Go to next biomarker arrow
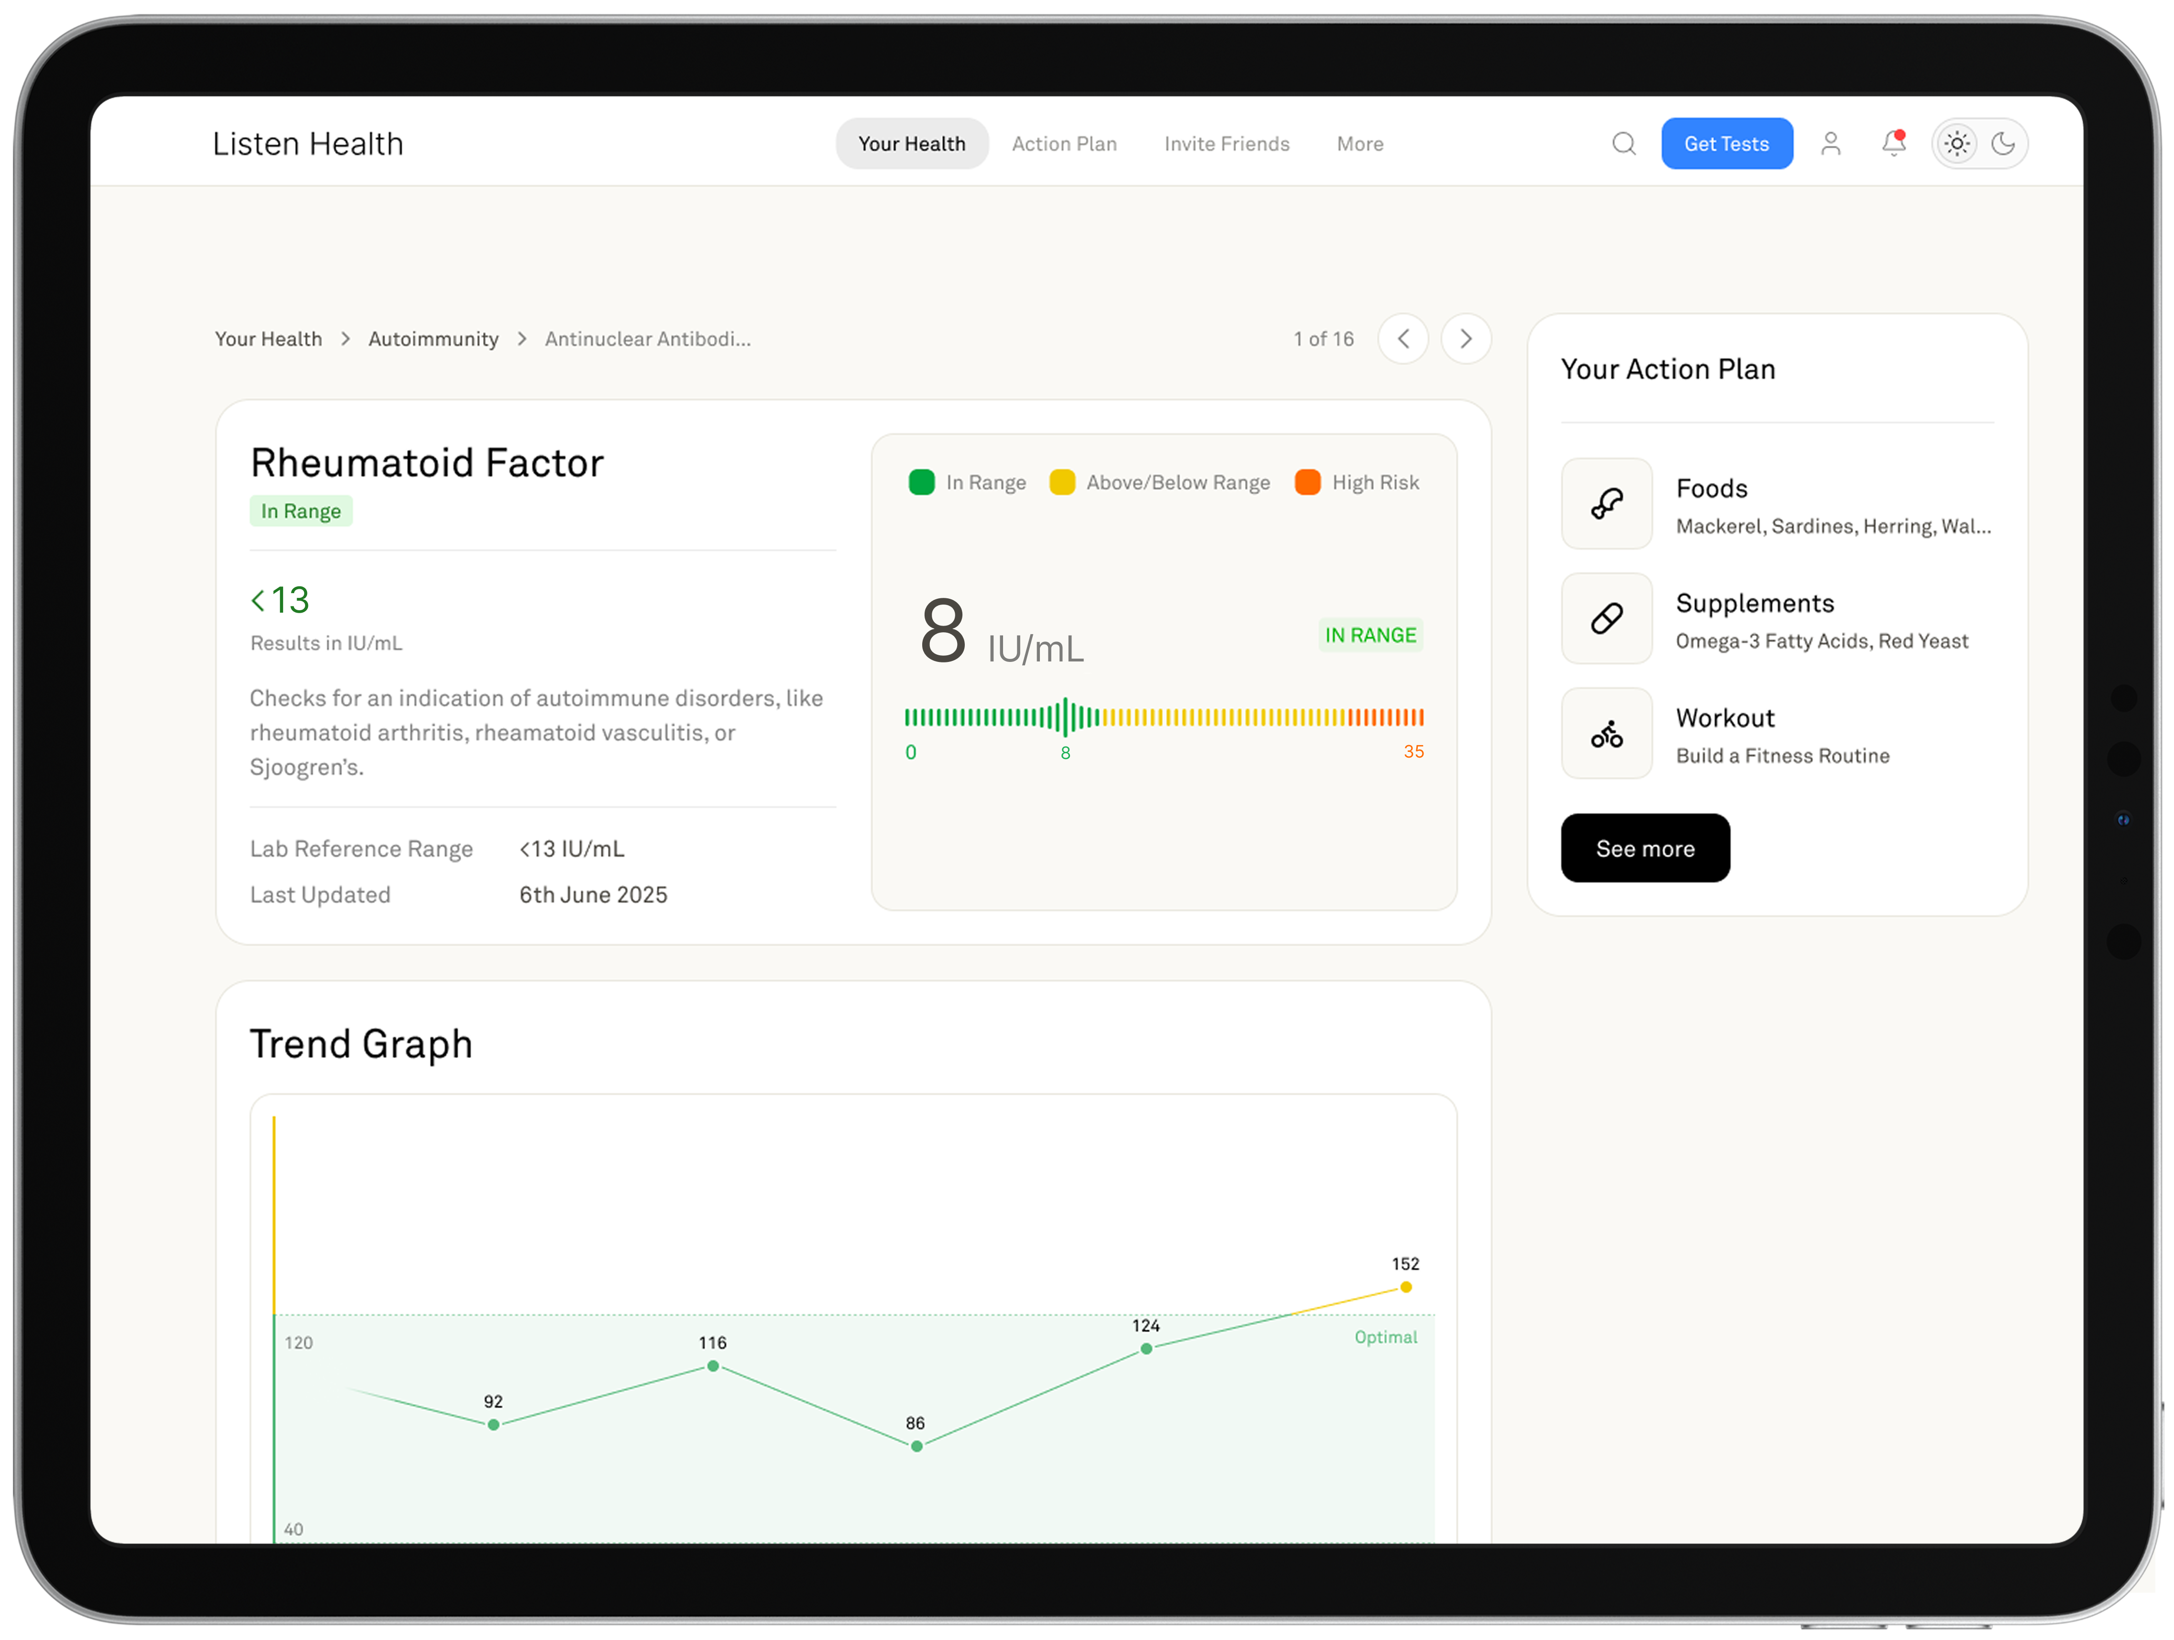Image resolution: width=2174 pixels, height=1640 pixels. (1466, 339)
